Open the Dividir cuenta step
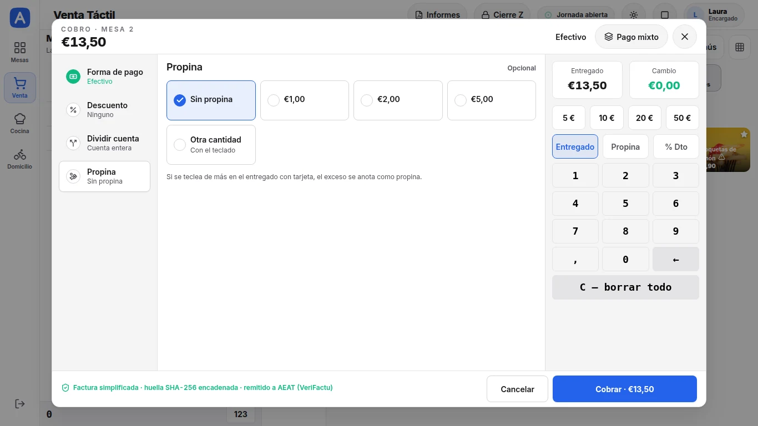The height and width of the screenshot is (426, 758). click(x=104, y=143)
